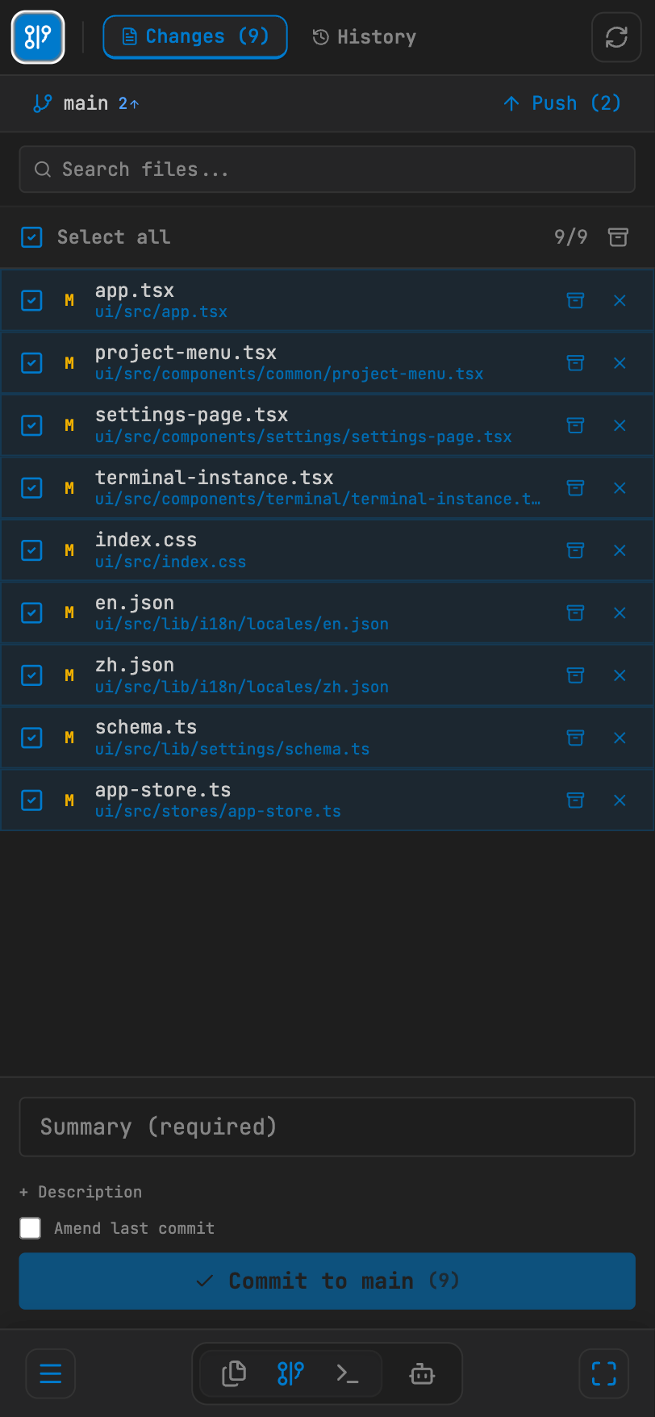Open the ui/src/app.tsx file path

tap(161, 312)
